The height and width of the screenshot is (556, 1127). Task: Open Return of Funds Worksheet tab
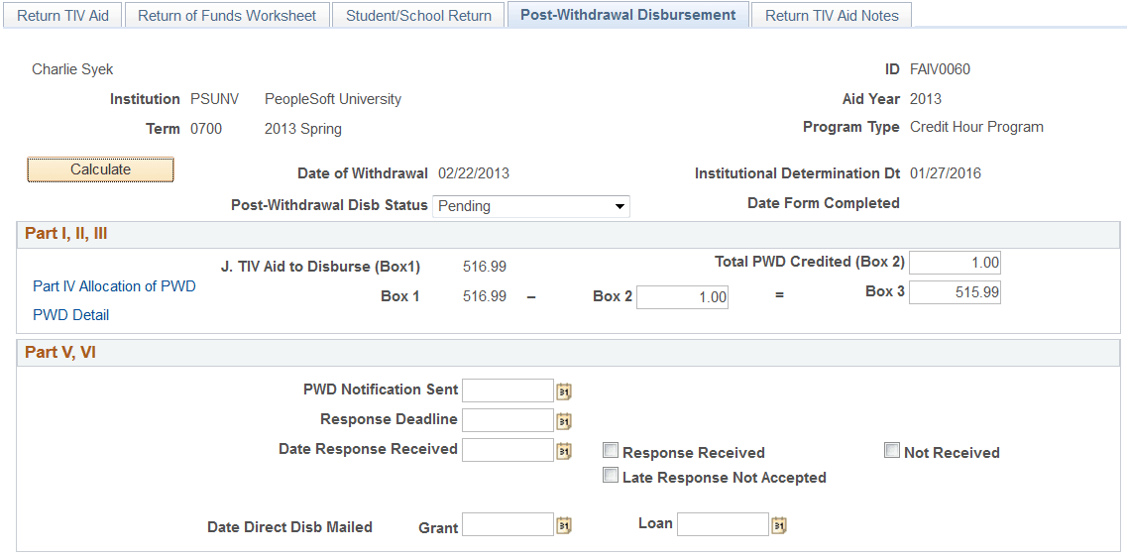227,15
